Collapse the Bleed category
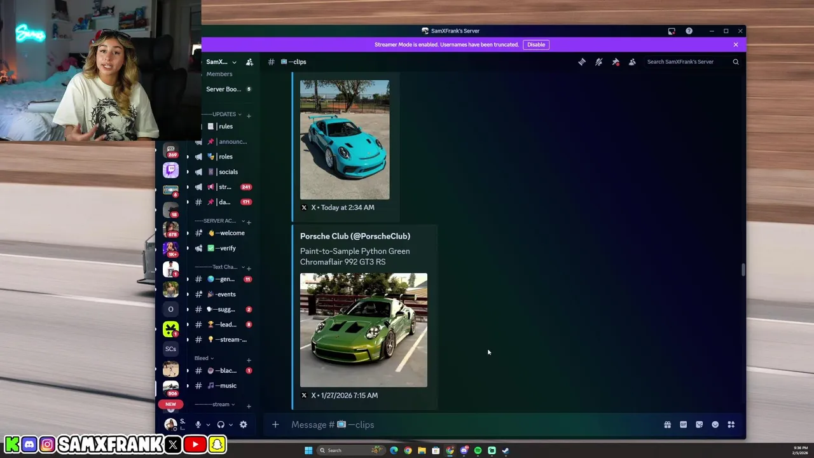The height and width of the screenshot is (458, 814). pyautogui.click(x=205, y=358)
